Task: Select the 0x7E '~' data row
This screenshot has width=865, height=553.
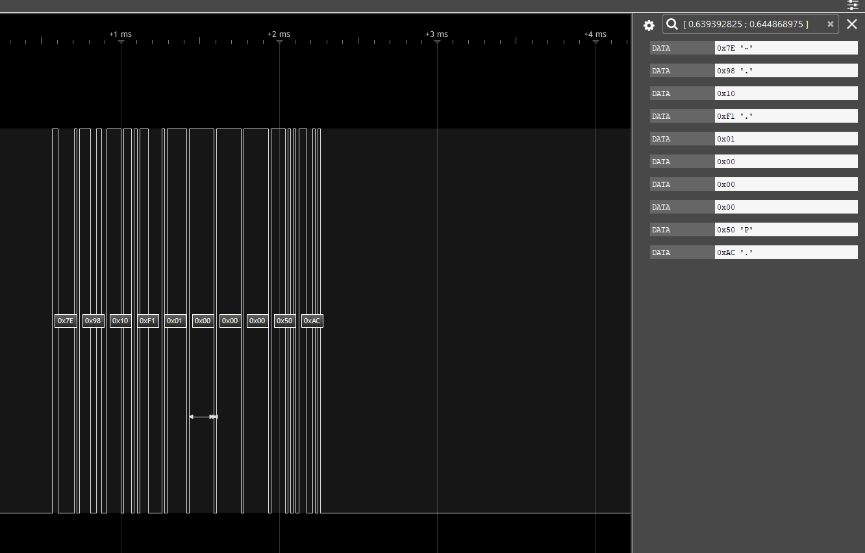Action: click(754, 48)
